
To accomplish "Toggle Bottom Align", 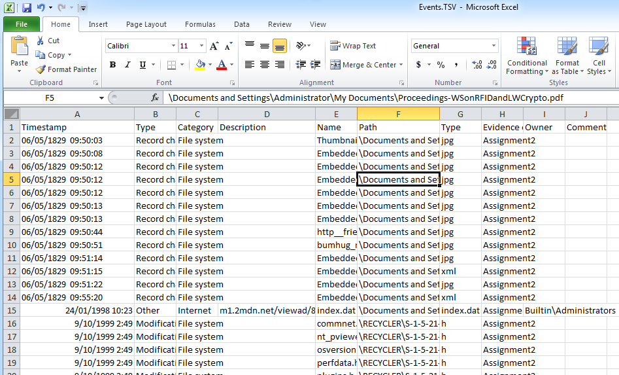I will coord(280,46).
